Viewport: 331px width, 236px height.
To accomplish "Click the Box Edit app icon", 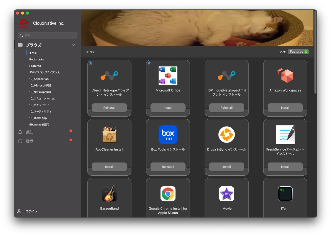I will [168, 135].
